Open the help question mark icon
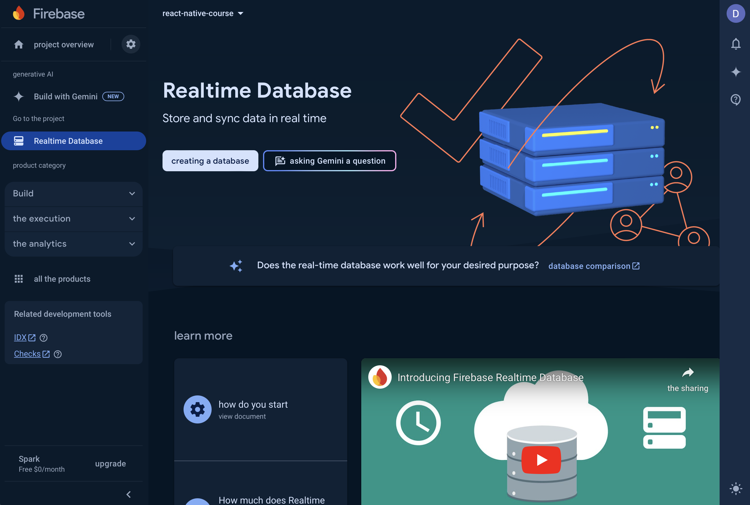Viewport: 750px width, 505px height. [x=736, y=100]
